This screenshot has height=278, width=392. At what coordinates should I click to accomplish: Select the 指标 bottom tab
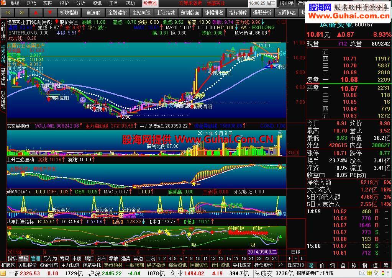pyautogui.click(x=12, y=258)
